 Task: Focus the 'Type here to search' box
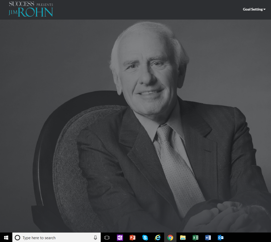(x=57, y=238)
